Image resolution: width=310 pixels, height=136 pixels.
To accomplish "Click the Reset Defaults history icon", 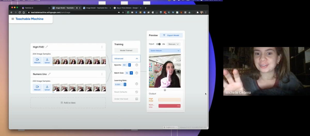I will point(137,92).
